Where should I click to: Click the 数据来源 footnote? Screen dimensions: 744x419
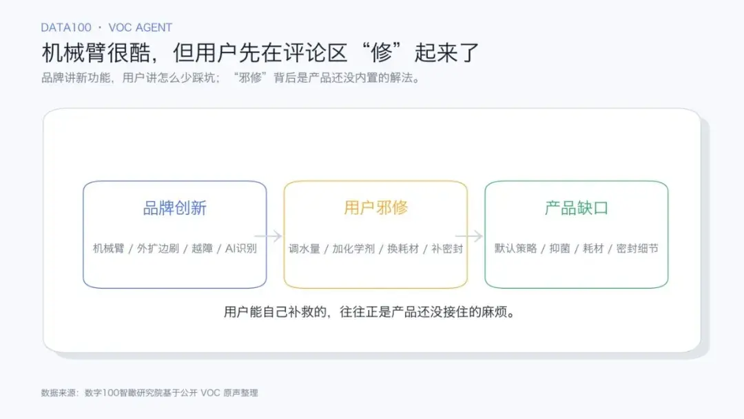point(149,393)
